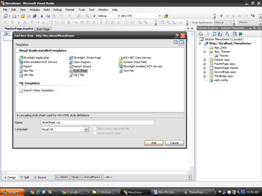The height and width of the screenshot is (196, 262).
Task: Select the <form#form1> tag in tag navigator
Action: [93, 177]
